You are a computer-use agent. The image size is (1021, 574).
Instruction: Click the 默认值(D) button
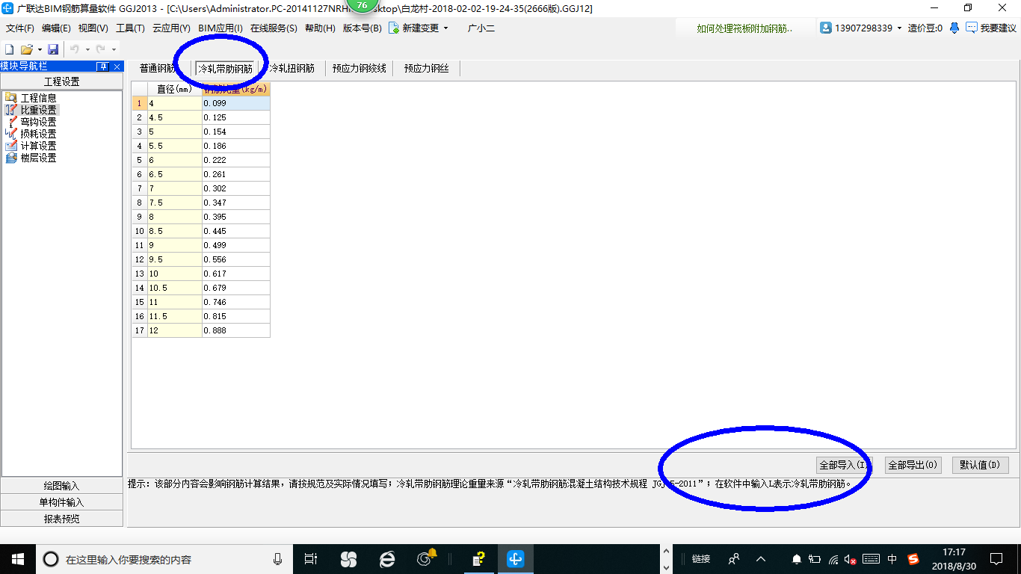[981, 465]
